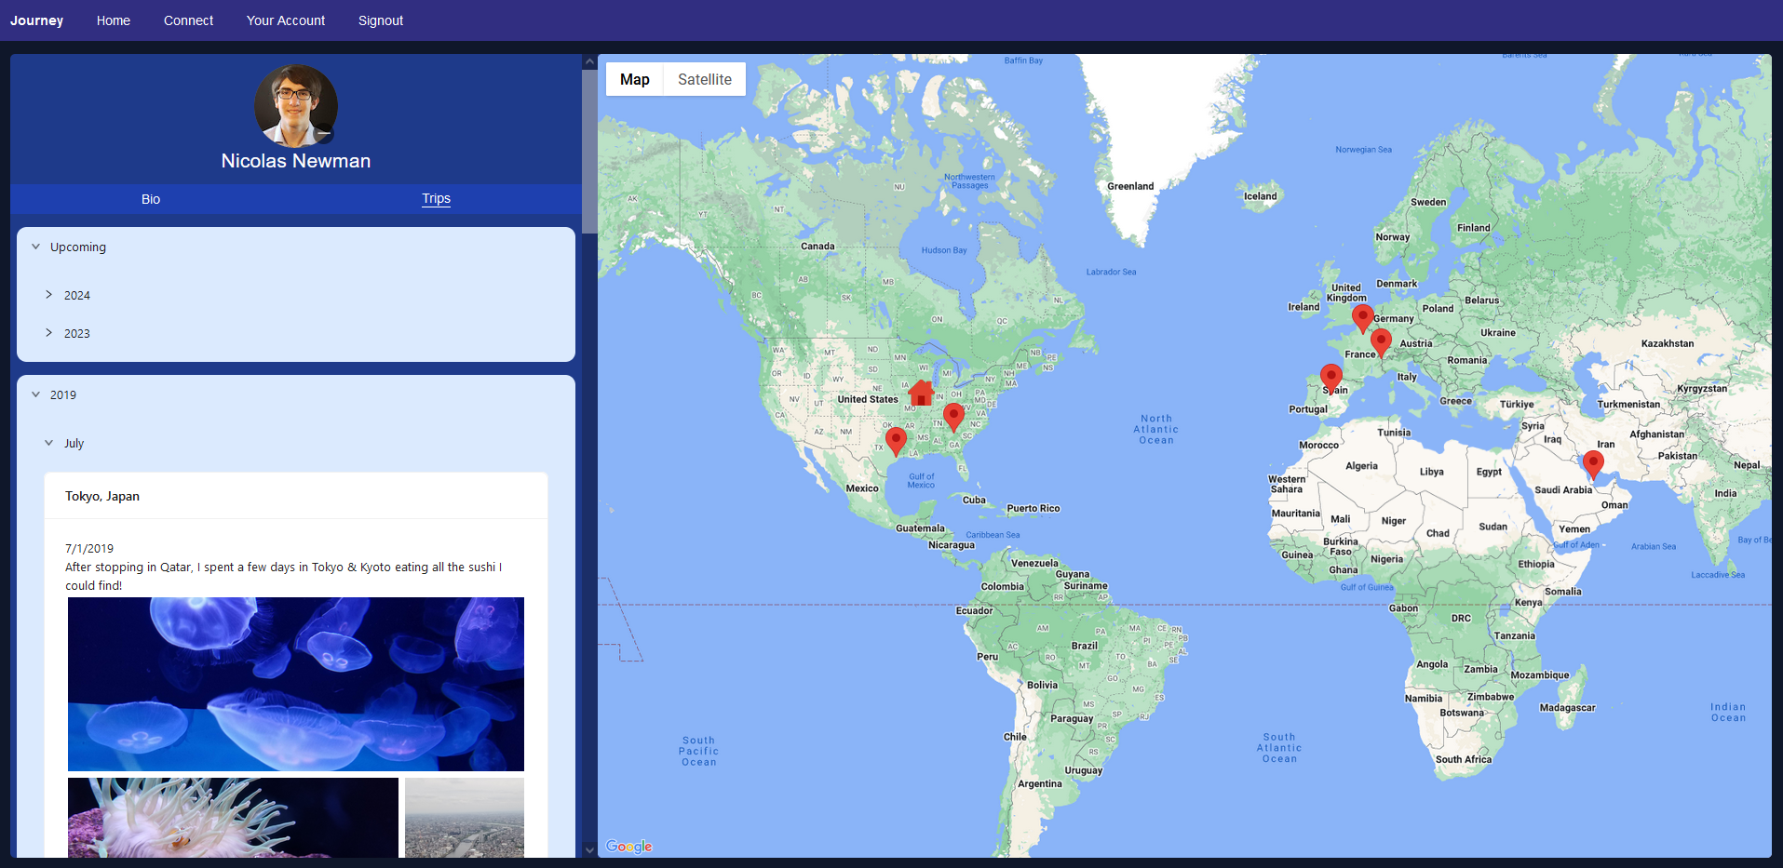This screenshot has width=1783, height=868.
Task: Click the Madagascar label on map
Action: 1568,708
